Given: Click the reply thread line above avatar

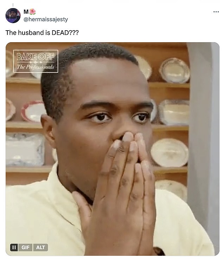Looking at the screenshot, I should pyautogui.click(x=13, y=5).
